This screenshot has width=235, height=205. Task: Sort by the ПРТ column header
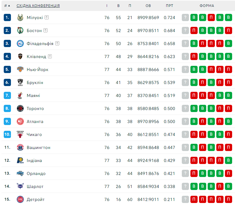(x=169, y=6)
